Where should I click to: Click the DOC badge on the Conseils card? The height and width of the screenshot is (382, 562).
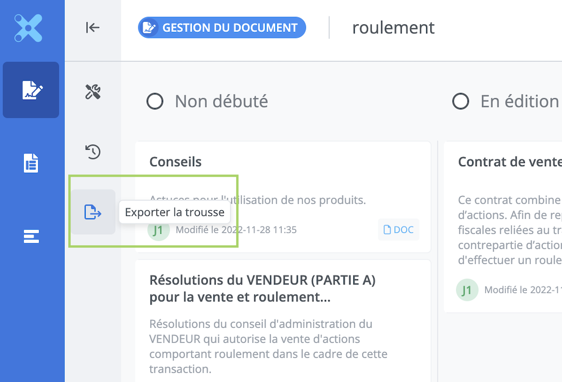point(398,230)
